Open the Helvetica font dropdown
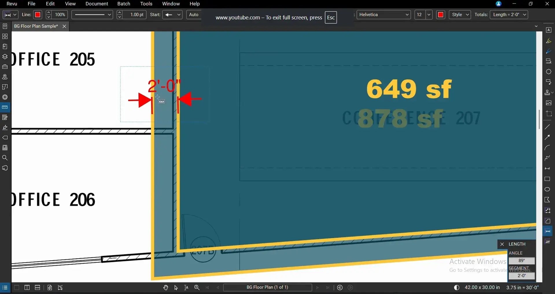 click(x=383, y=14)
